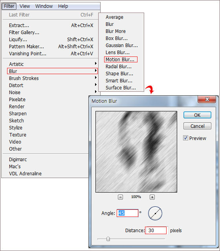Close the Motion Blur dialog
The height and width of the screenshot is (251, 220).
(207, 99)
